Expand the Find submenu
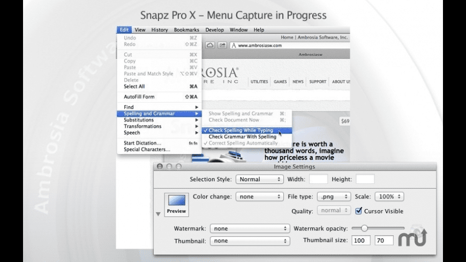Image resolution: width=466 pixels, height=262 pixels. click(159, 107)
